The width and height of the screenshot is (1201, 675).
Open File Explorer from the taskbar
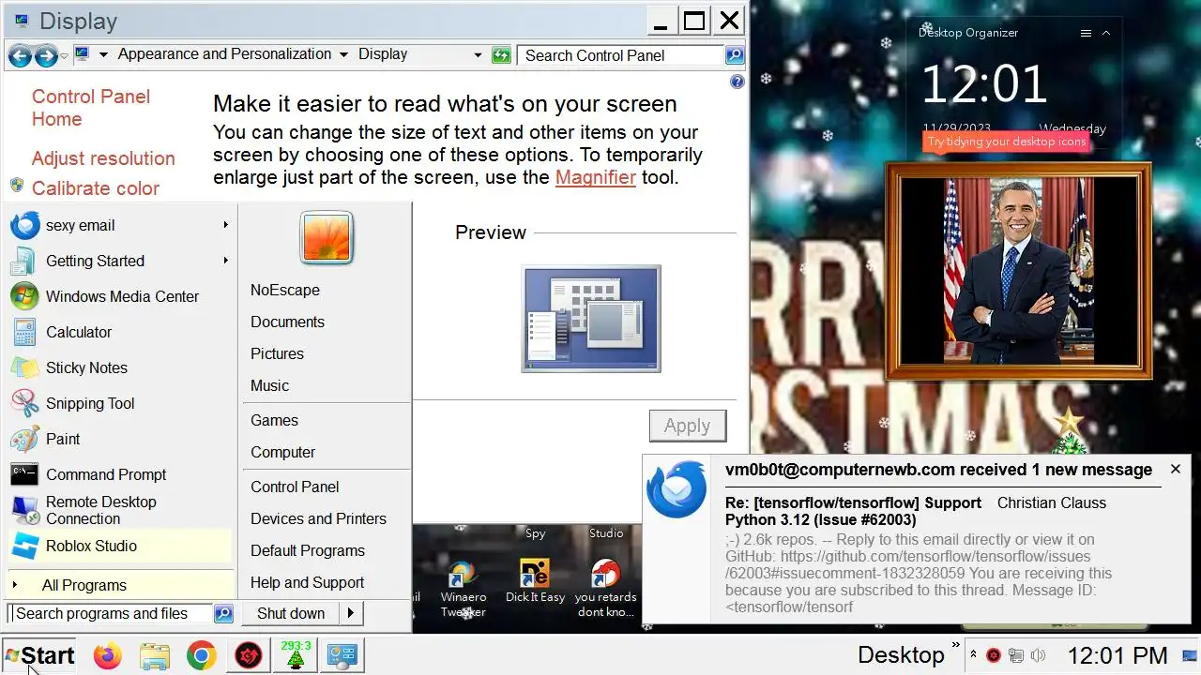coord(154,655)
